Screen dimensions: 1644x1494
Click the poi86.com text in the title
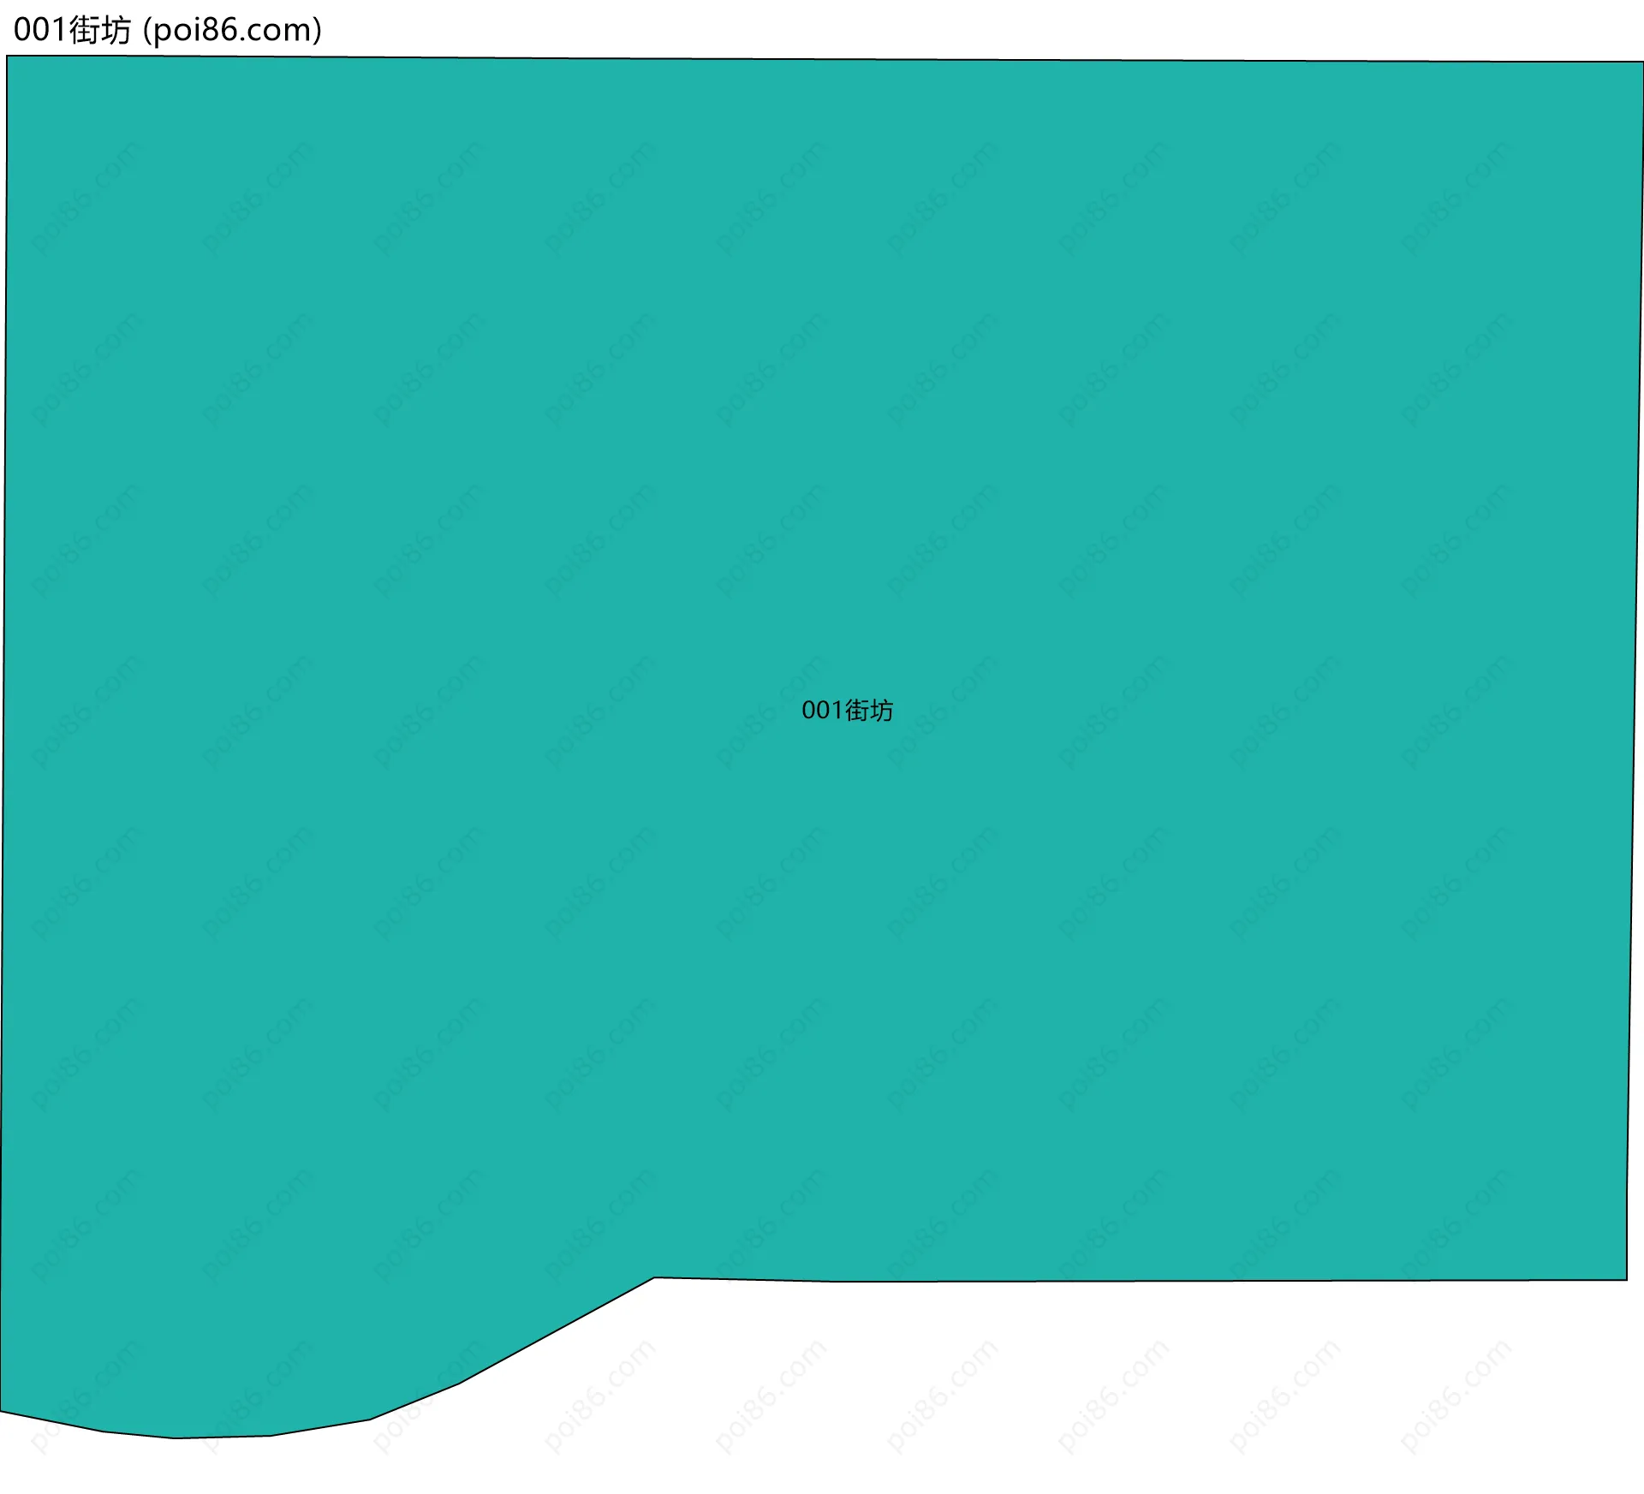point(232,30)
